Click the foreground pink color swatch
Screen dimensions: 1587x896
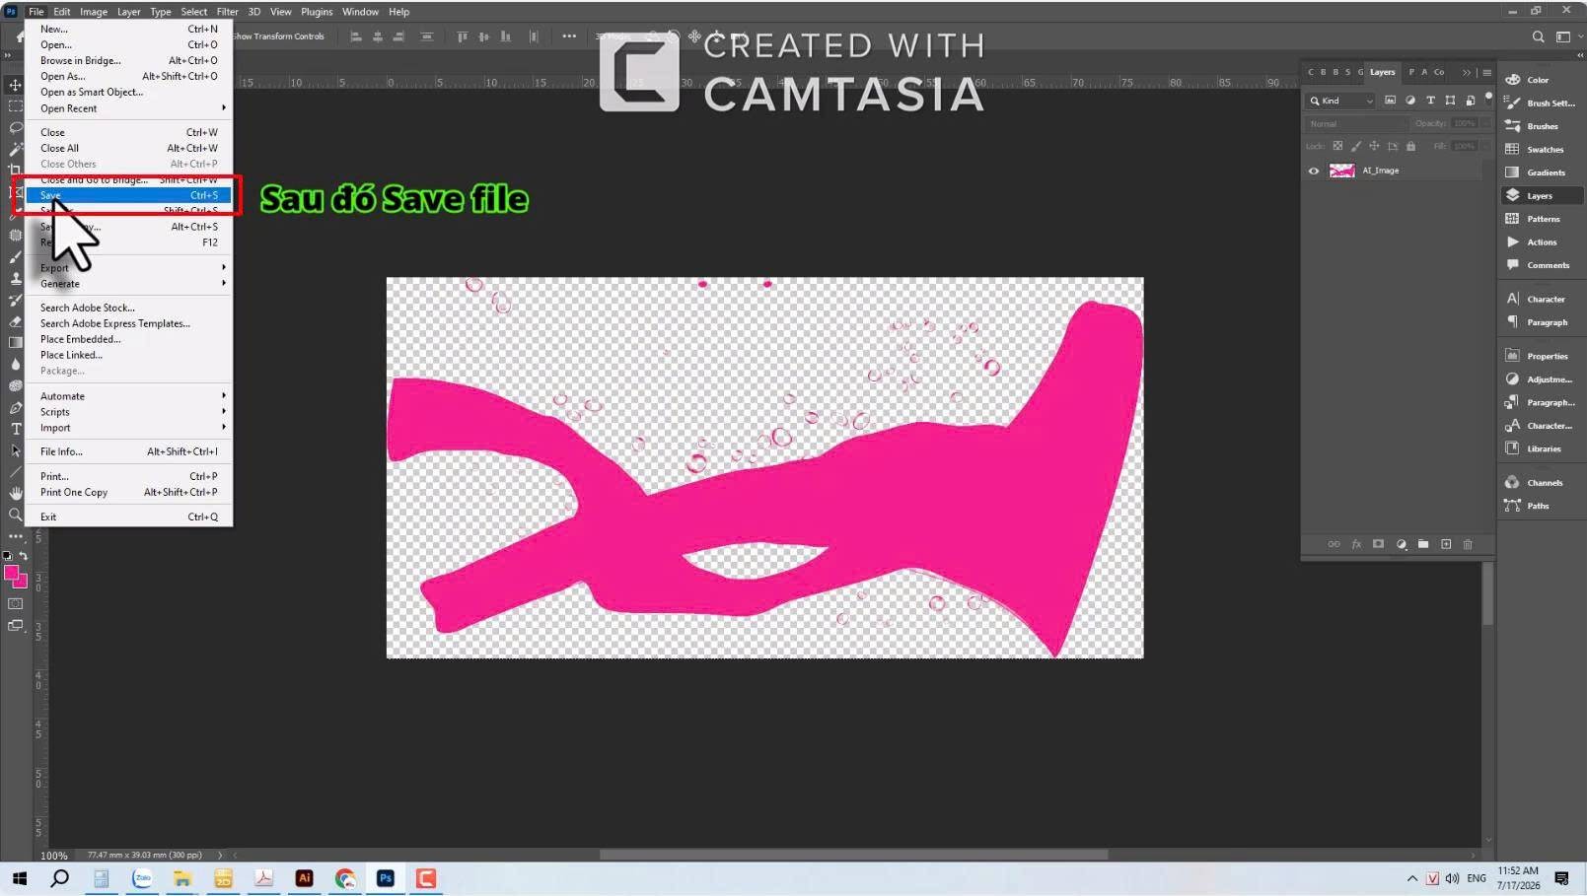[x=12, y=573]
